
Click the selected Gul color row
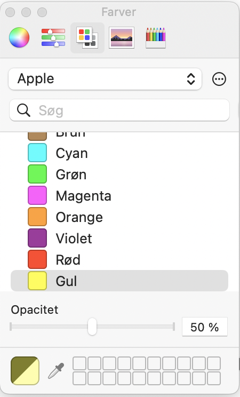119,281
